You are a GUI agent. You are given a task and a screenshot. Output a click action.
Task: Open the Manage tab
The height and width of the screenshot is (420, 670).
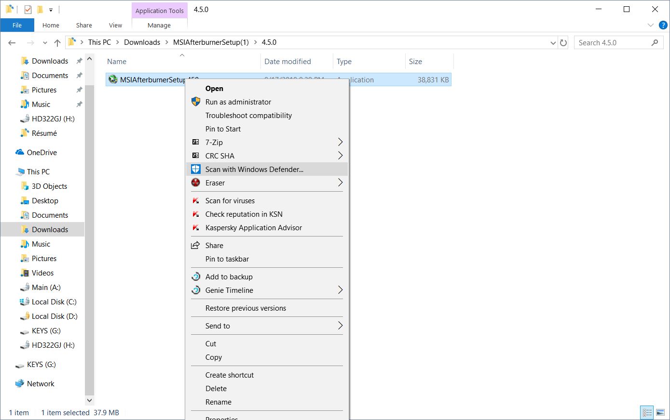tap(159, 25)
